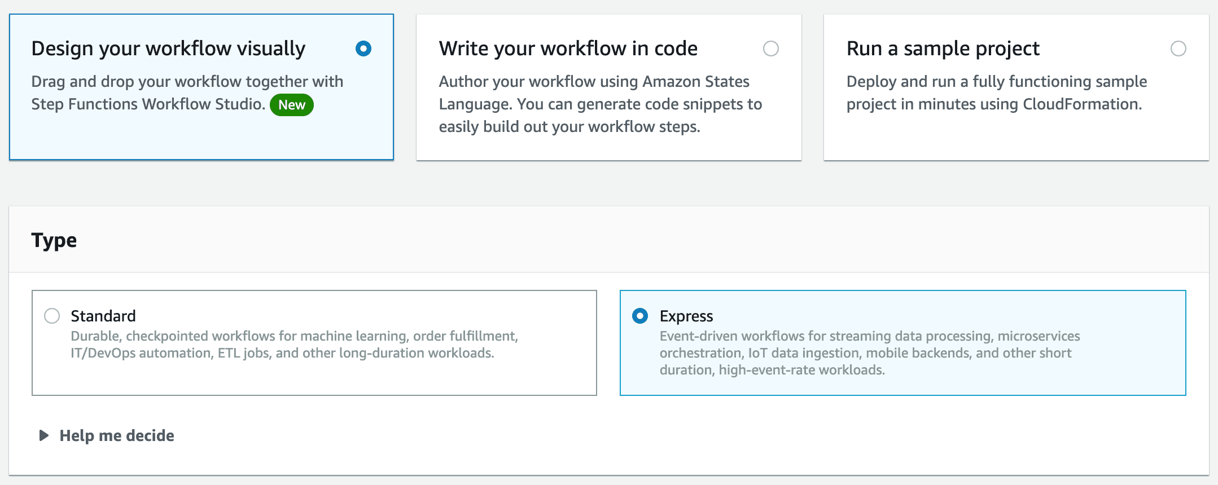This screenshot has width=1218, height=485.
Task: Click the 'Write your workflow in code' title
Action: [x=568, y=48]
